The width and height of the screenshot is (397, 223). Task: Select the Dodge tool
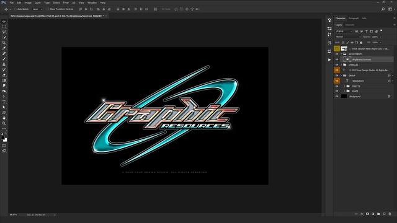(4, 91)
